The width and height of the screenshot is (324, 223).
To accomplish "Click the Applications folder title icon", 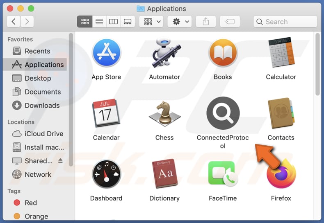I will (x=141, y=9).
